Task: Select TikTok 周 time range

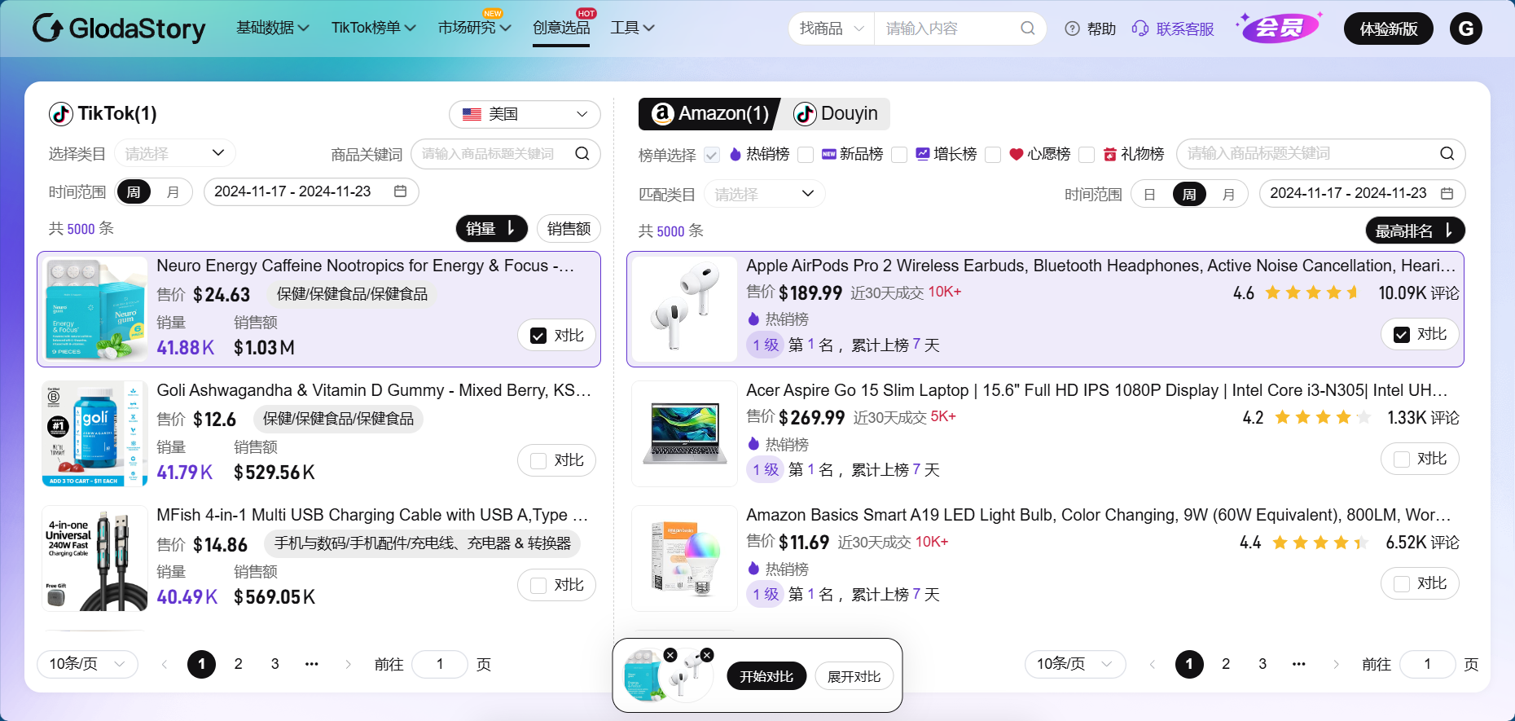Action: 134,192
